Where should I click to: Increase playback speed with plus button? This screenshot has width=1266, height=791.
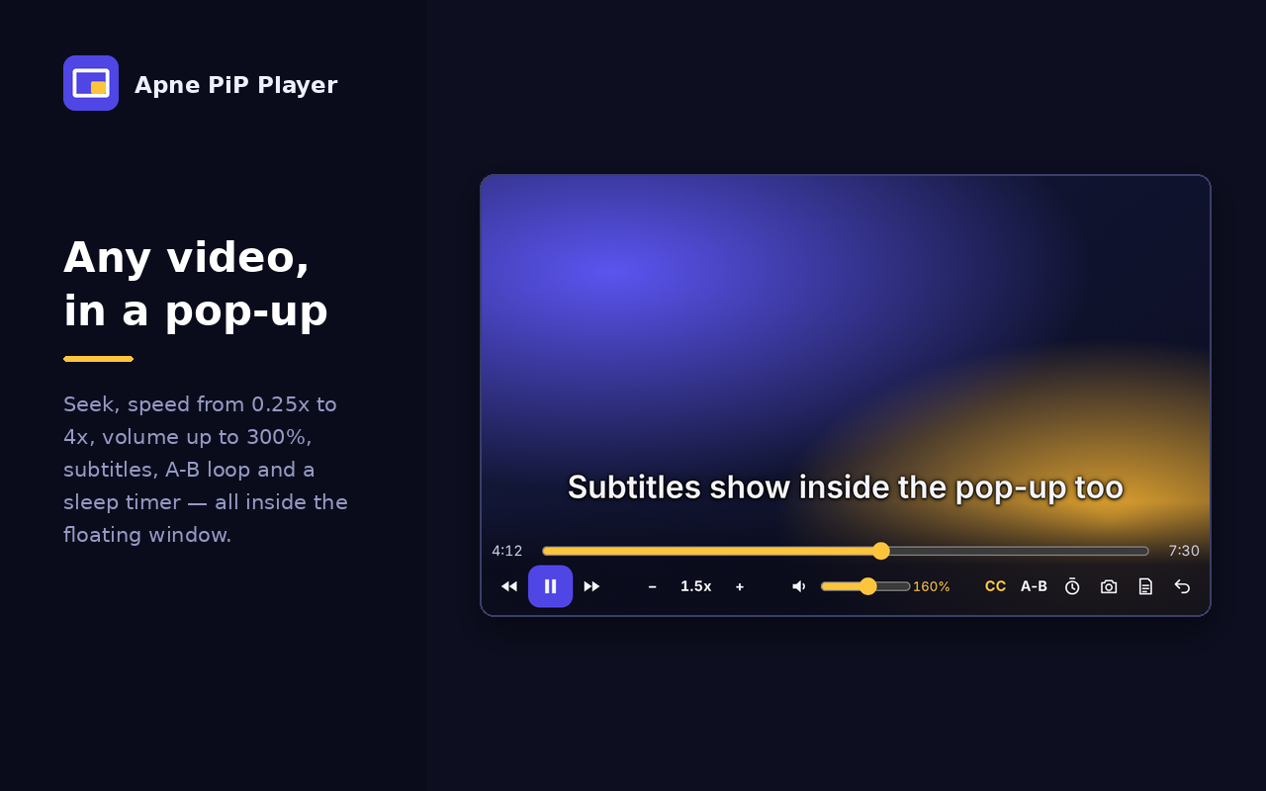coord(740,586)
